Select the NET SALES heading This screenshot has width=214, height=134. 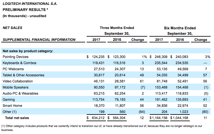point(12,28)
